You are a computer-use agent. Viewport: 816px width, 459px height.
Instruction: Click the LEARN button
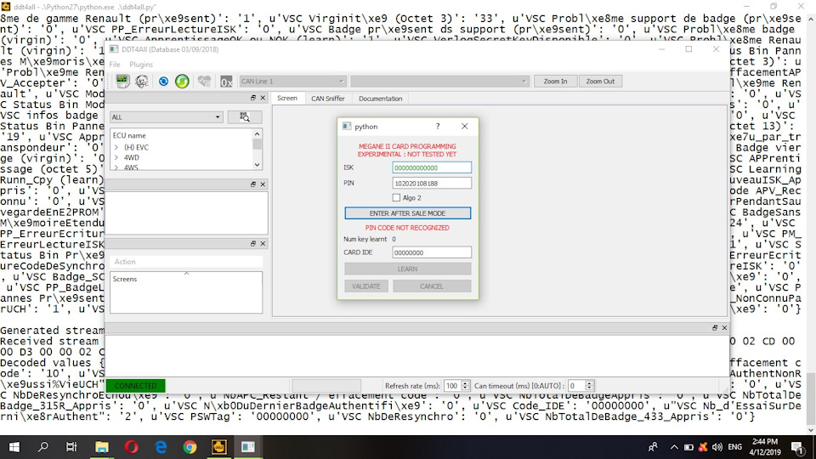[x=407, y=269]
